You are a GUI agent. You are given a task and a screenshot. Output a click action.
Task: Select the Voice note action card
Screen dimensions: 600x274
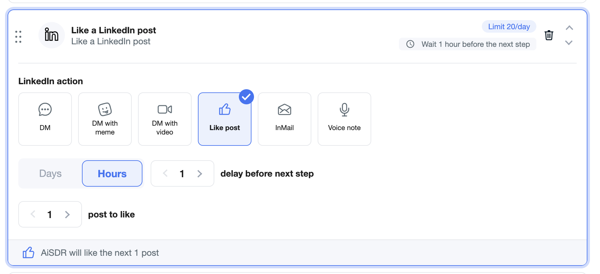[x=344, y=119]
